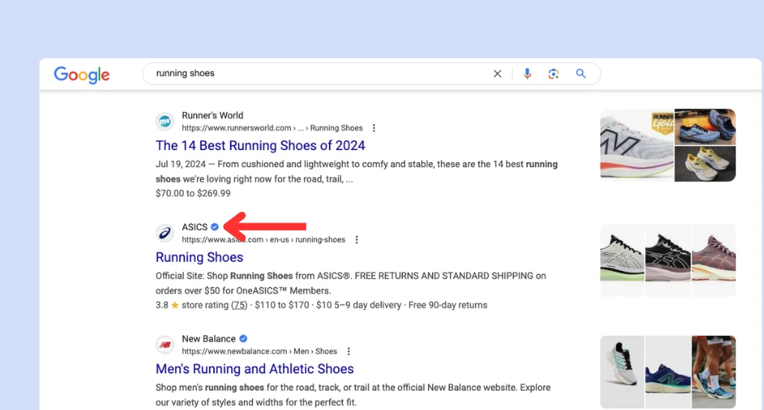Start voice search with microphone icon

(x=527, y=74)
